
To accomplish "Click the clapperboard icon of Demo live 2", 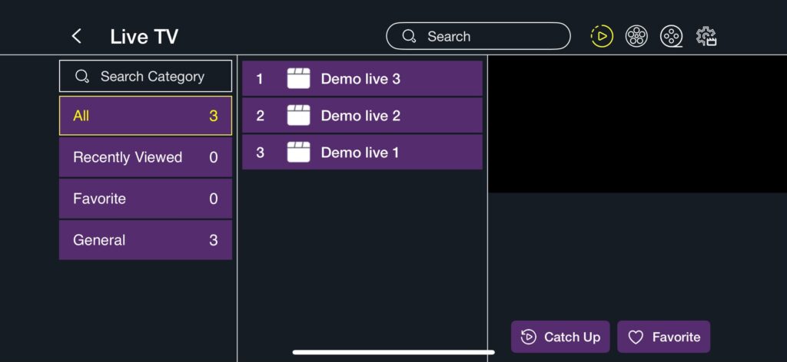I will tap(298, 115).
